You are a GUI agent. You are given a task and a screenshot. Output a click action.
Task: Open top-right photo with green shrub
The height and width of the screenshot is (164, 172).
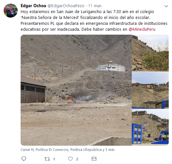150,53
